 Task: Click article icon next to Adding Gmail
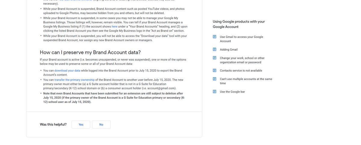(214, 49)
